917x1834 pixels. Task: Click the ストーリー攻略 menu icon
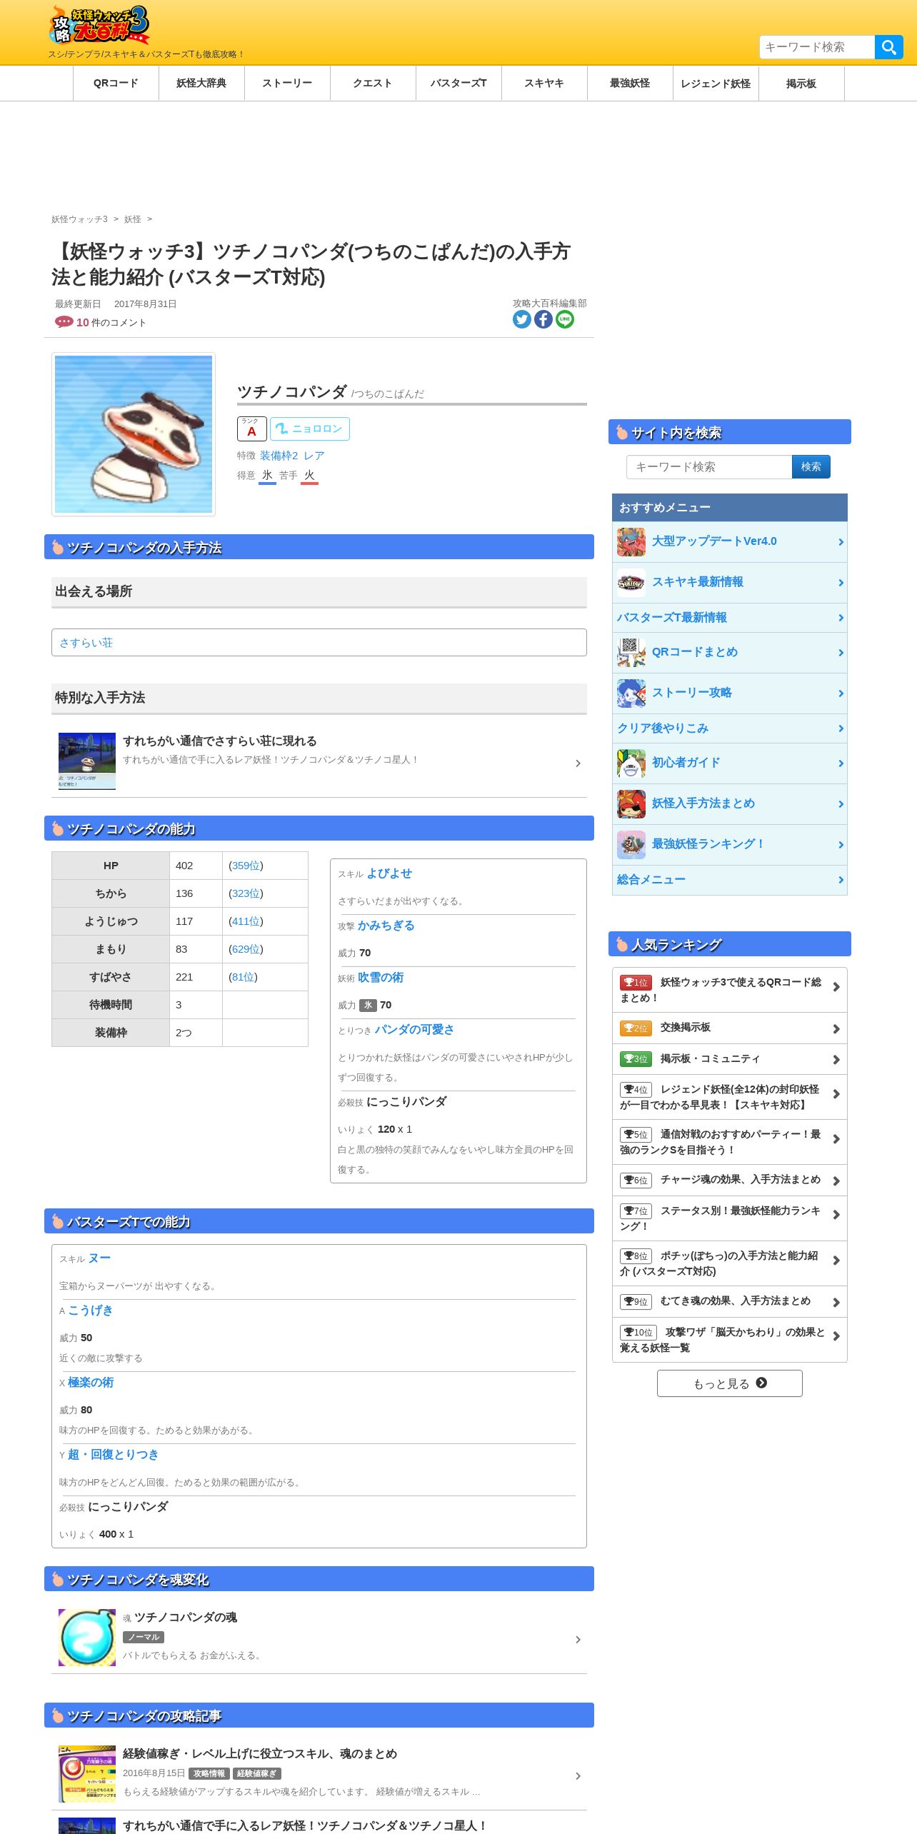tap(631, 693)
